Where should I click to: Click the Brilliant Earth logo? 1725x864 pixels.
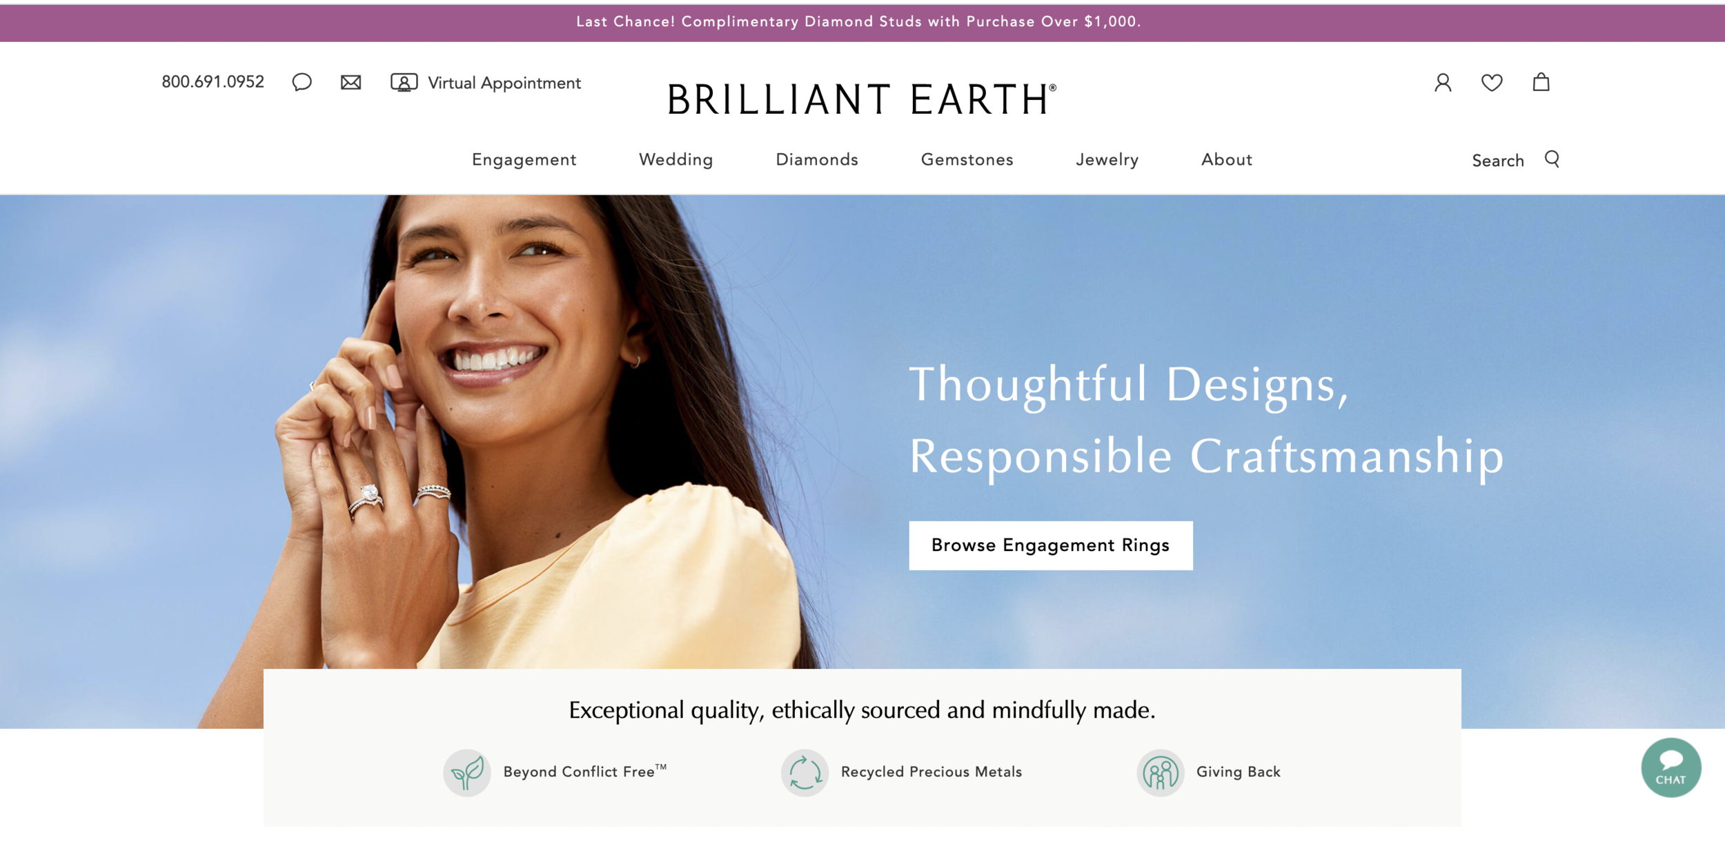tap(861, 99)
